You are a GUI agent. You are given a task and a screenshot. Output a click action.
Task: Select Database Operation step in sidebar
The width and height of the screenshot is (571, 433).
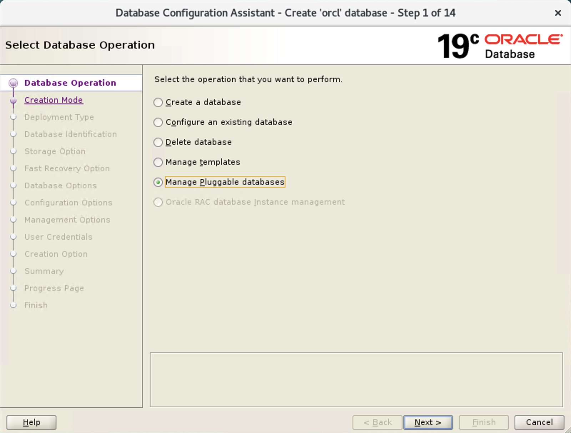[70, 83]
